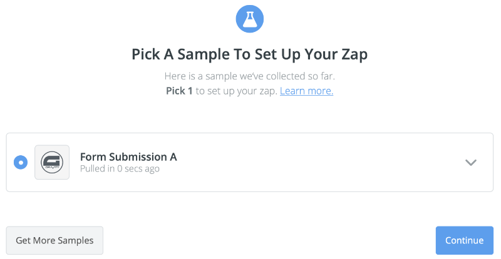This screenshot has width=501, height=259.
Task: Click the 'Pick A Sample To Set Up Your Zap' heading
Action: (249, 54)
